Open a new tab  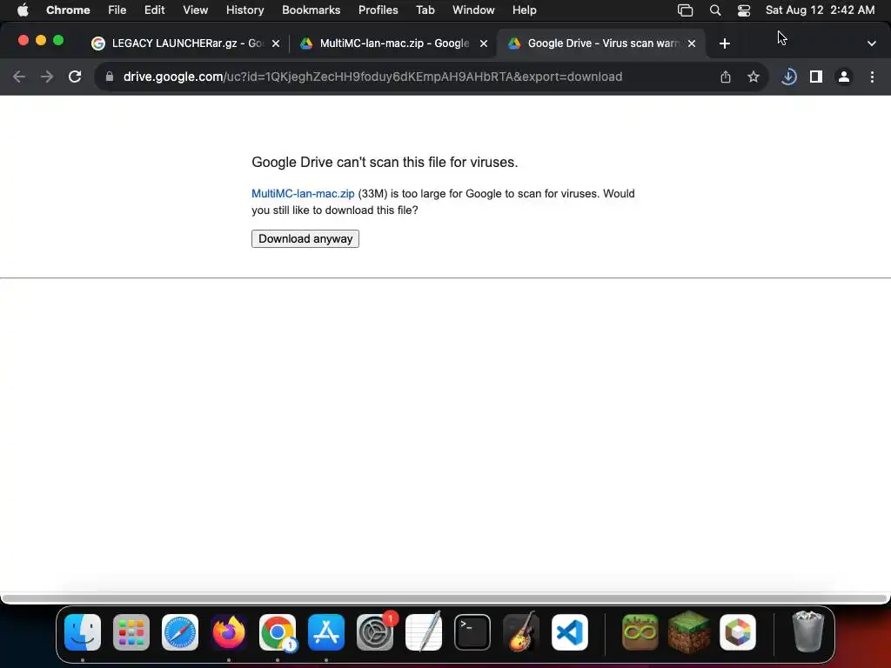(725, 43)
